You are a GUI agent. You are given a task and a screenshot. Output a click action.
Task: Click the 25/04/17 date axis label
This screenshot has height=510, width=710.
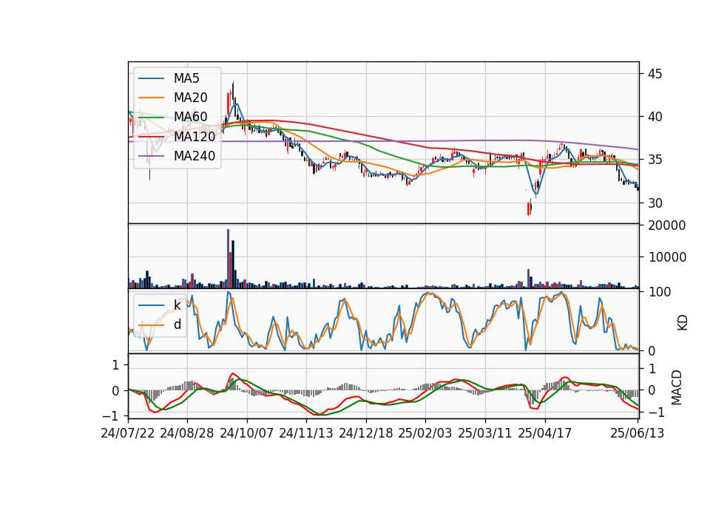click(x=545, y=433)
